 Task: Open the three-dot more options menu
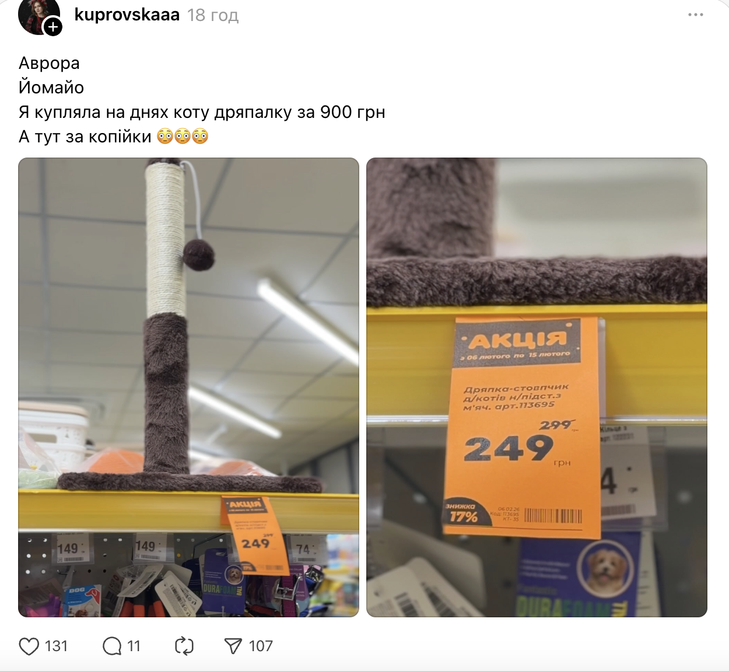696,15
